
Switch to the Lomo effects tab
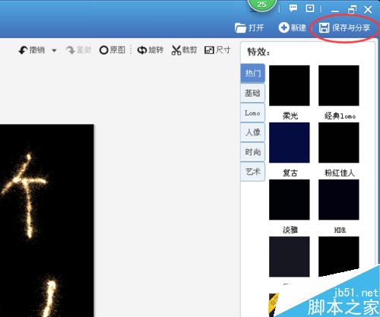click(252, 113)
